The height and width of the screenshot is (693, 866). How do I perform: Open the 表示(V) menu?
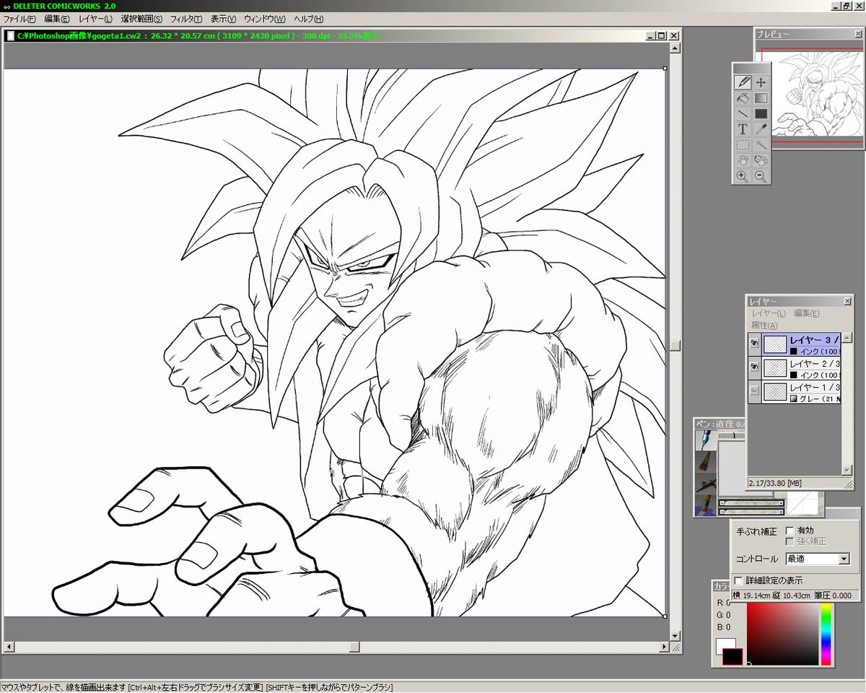click(x=223, y=19)
